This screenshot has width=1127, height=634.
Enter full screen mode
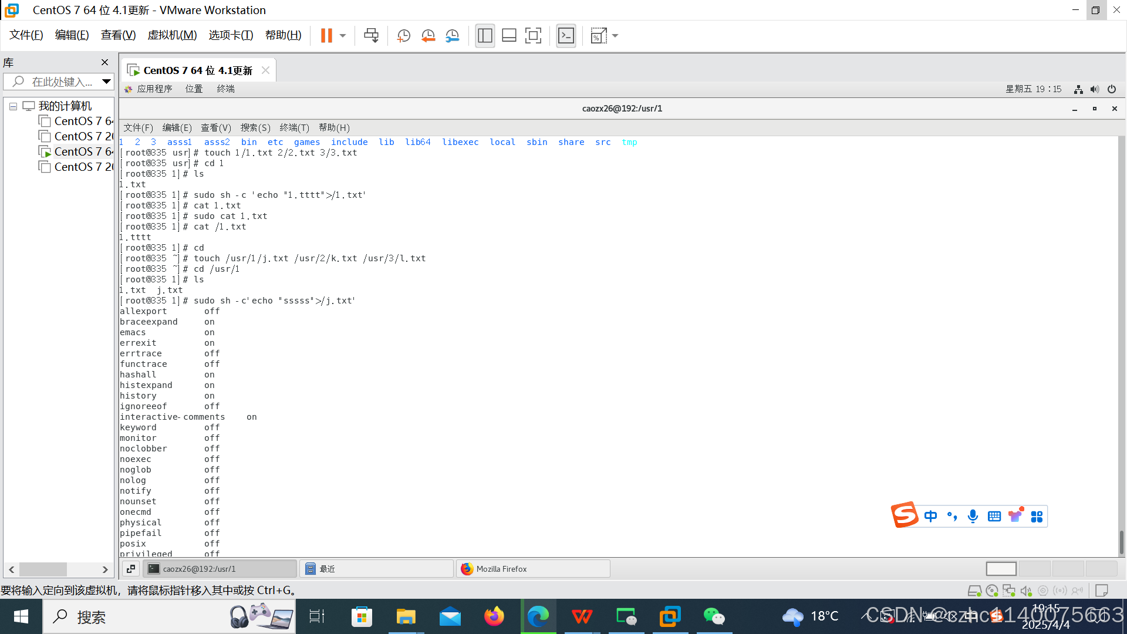[533, 36]
